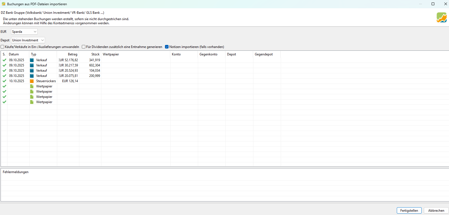
Task: Enable generating an Entnahme for Dividenden
Action: pos(84,47)
